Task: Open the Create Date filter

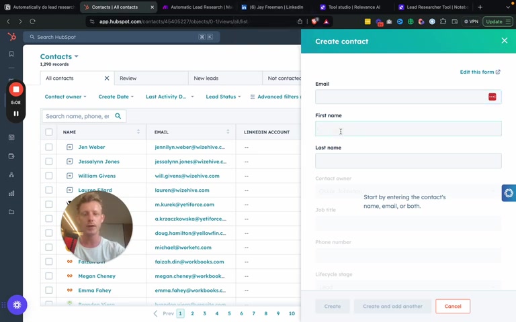Action: tap(116, 97)
